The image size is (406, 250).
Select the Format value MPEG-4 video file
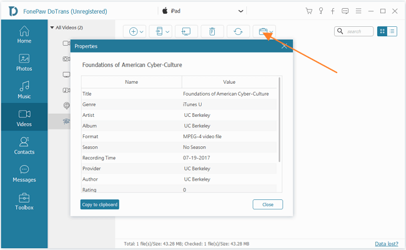point(202,136)
